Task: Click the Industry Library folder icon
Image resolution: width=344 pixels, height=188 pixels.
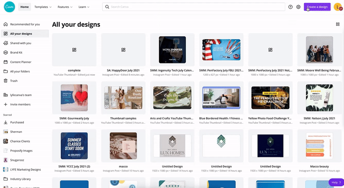Action: [x=6, y=178]
